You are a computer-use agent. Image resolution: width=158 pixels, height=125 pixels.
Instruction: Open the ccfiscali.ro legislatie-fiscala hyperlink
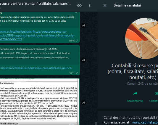point(37,36)
